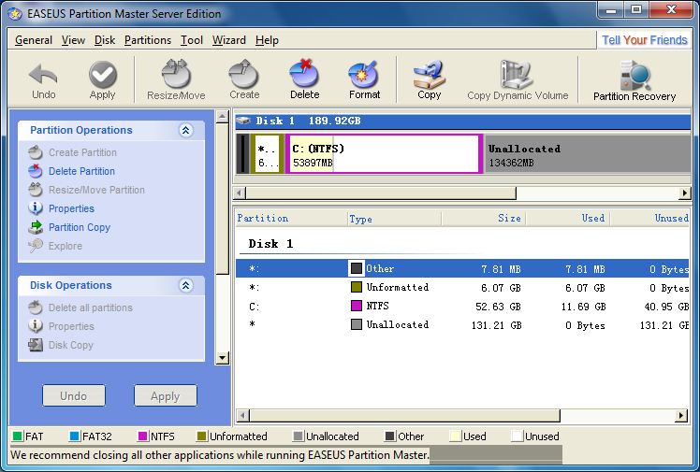Select the Unallocated 134362MB block
700x472 pixels.
pos(588,154)
